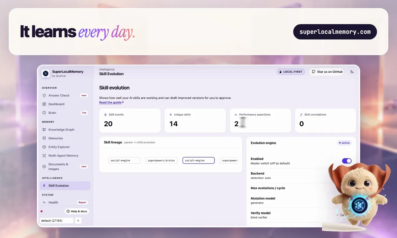Image resolution: width=397 pixels, height=238 pixels.
Task: Select the Skill Evolution sidebar item
Action: coord(65,186)
